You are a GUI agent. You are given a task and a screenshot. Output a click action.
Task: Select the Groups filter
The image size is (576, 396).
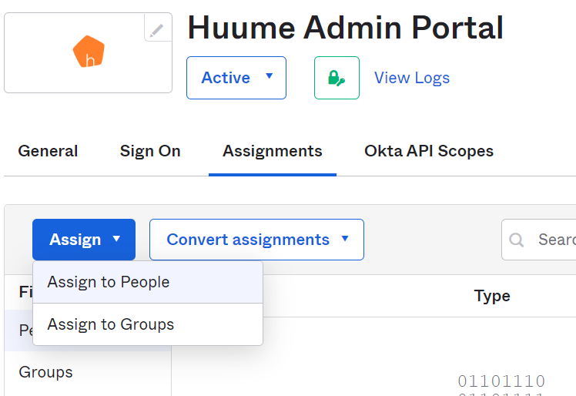pos(46,372)
